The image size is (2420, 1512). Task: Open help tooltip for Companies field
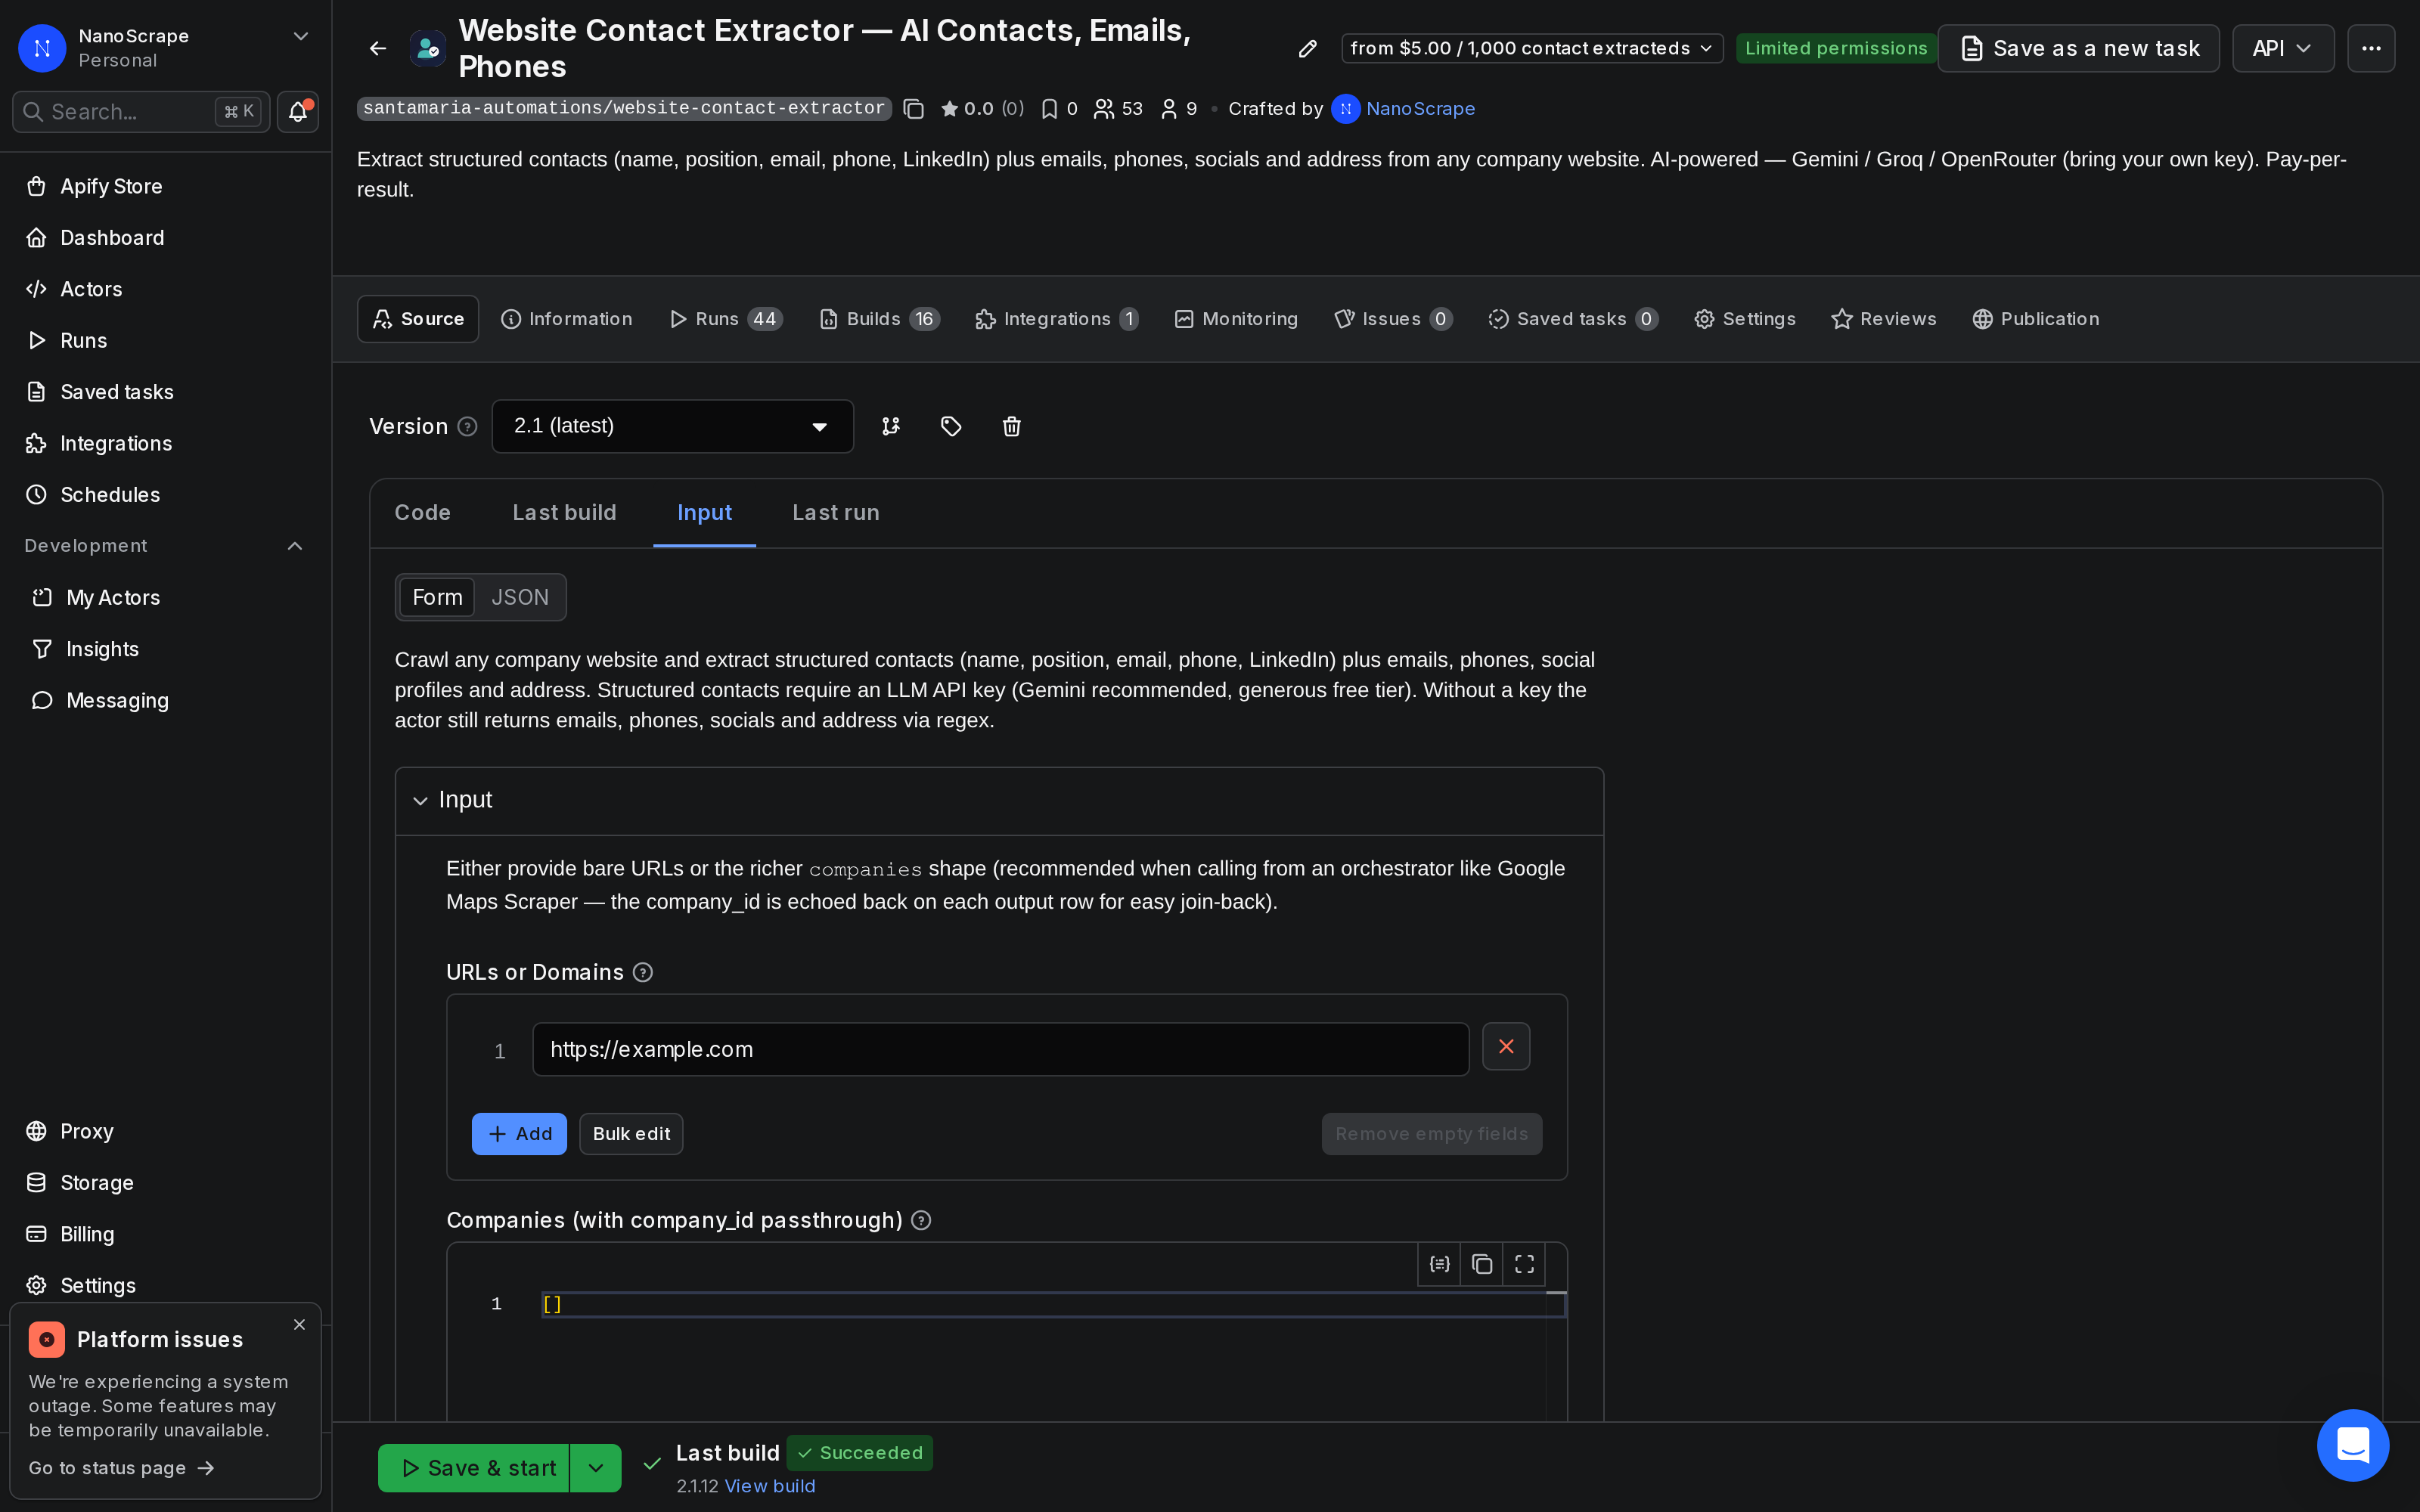click(921, 1220)
